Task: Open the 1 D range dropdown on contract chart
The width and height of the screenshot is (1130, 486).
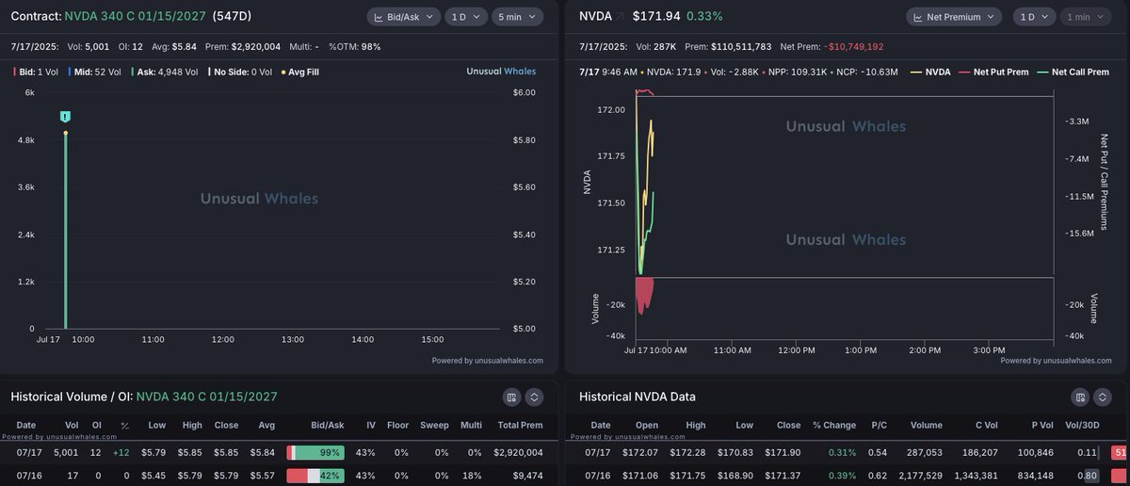Action: click(467, 17)
